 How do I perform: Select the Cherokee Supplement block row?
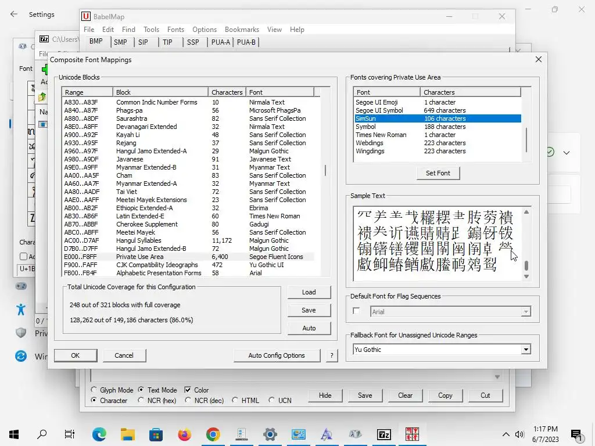188,224
